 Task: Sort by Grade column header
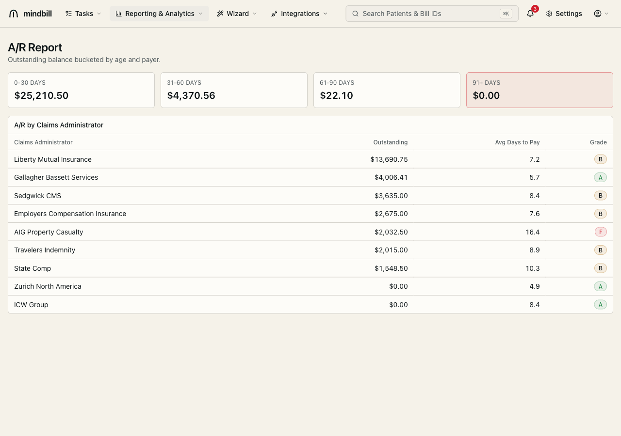click(x=598, y=142)
